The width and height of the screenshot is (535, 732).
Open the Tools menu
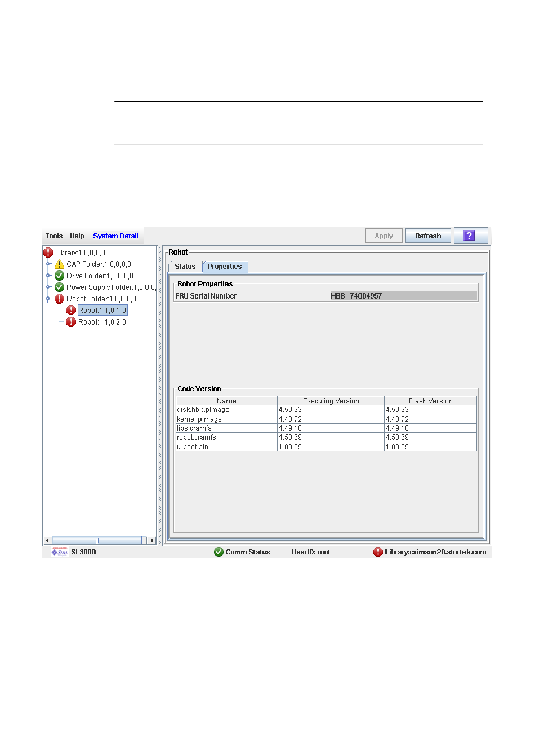(x=54, y=236)
